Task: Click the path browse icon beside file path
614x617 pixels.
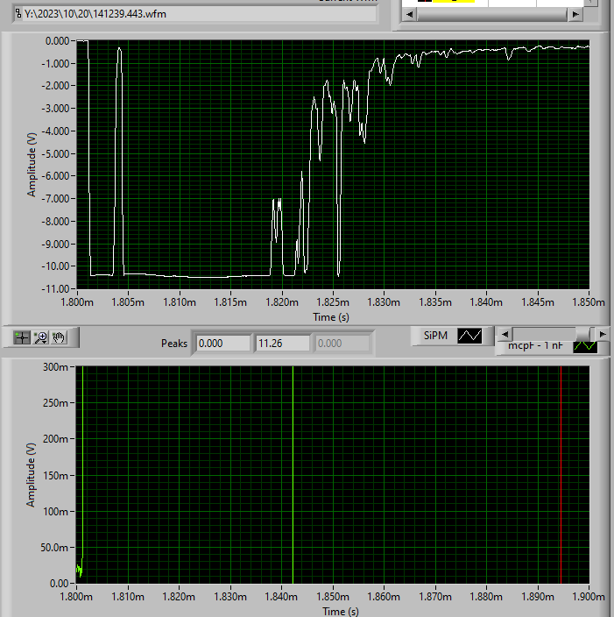Action: (18, 14)
